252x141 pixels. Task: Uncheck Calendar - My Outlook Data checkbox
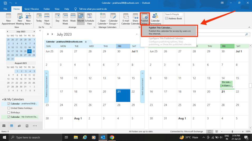tap(9, 117)
